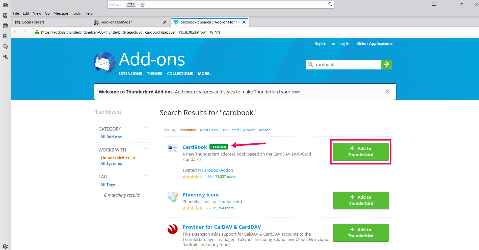Click the global search magnifier icon
Viewport: 479px width, 250px height.
pos(330,4)
